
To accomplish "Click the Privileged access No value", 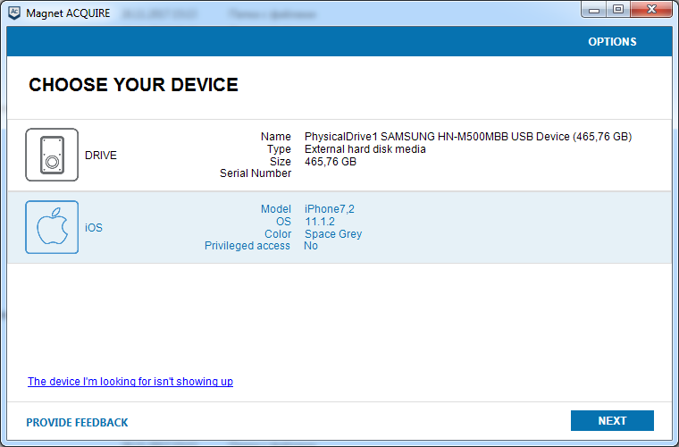I will pyautogui.click(x=311, y=246).
